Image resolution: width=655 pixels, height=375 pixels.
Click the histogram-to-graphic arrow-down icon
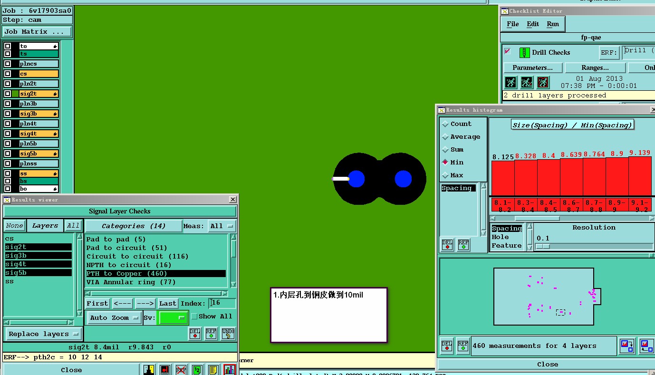pyautogui.click(x=627, y=346)
